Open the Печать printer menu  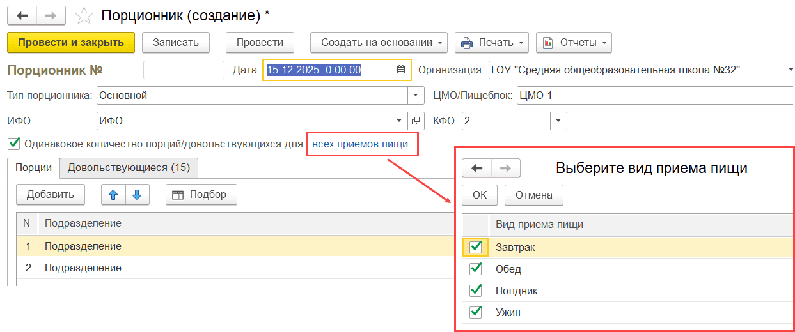coord(491,43)
